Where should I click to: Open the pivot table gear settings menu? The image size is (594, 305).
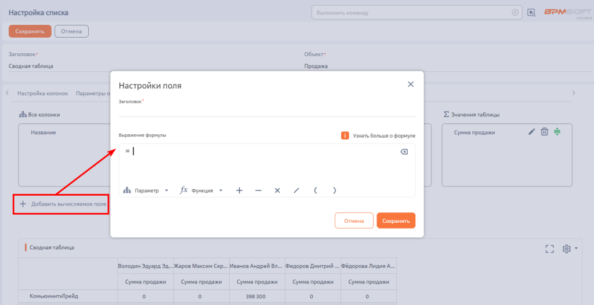[570, 249]
